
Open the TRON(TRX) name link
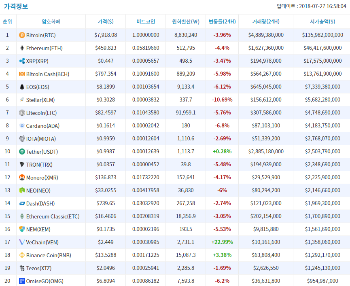tap(39, 165)
